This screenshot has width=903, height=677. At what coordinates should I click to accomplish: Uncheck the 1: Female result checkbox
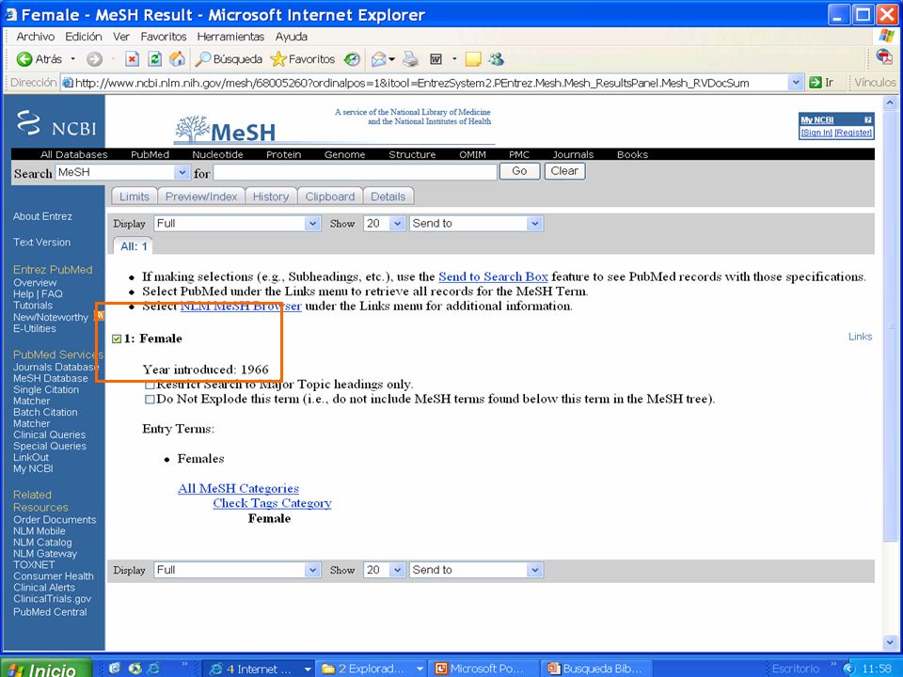pos(117,338)
